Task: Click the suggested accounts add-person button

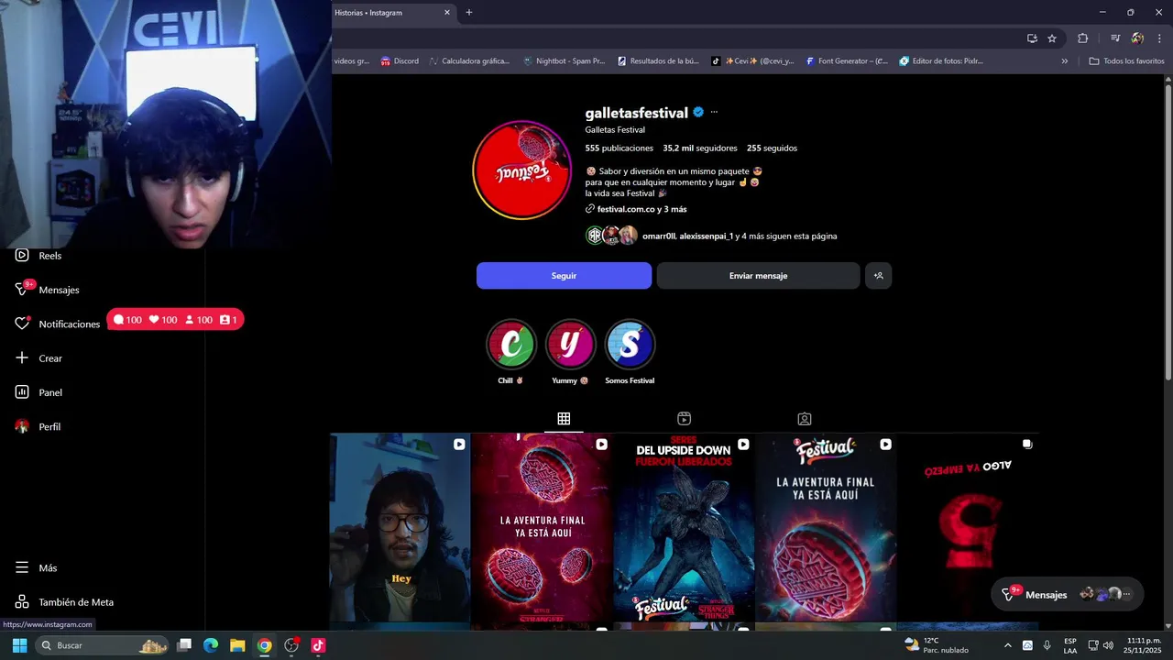Action: point(878,275)
